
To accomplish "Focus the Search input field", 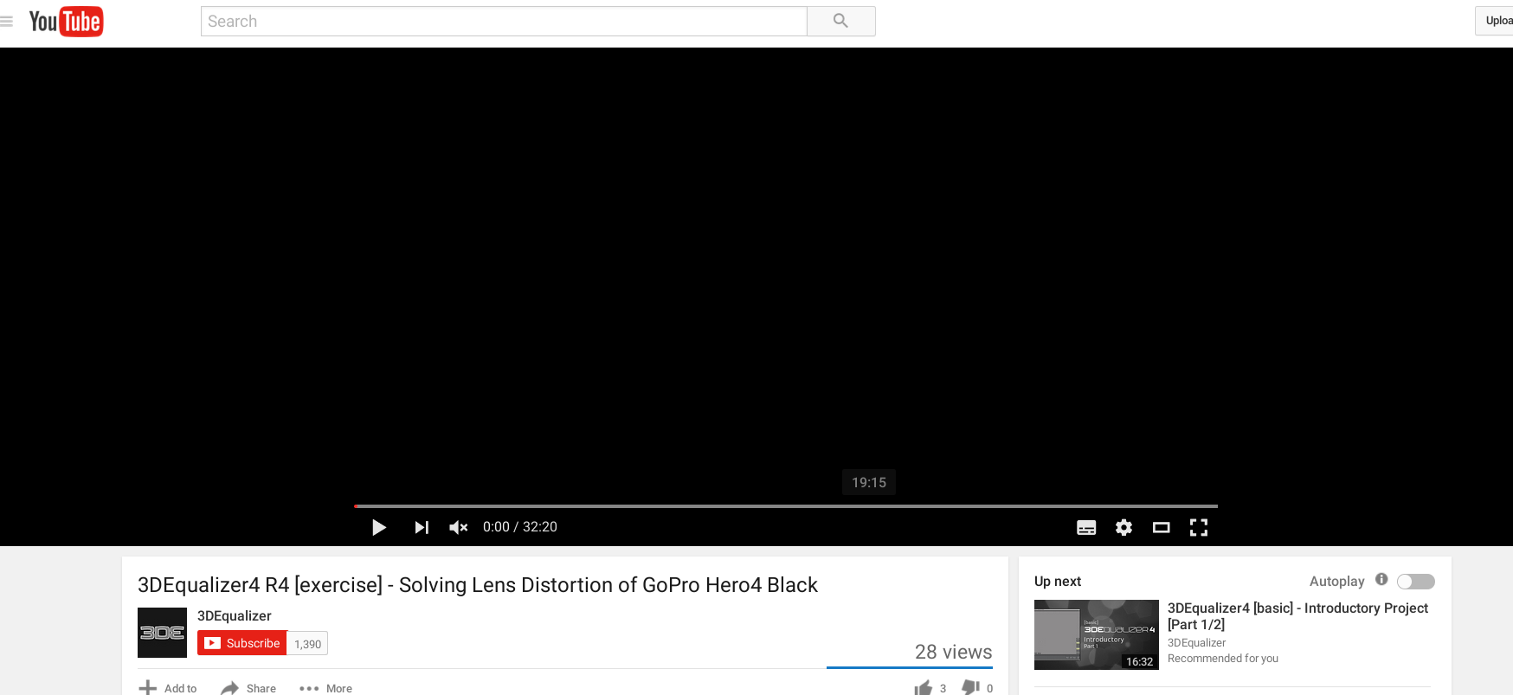I will 504,21.
